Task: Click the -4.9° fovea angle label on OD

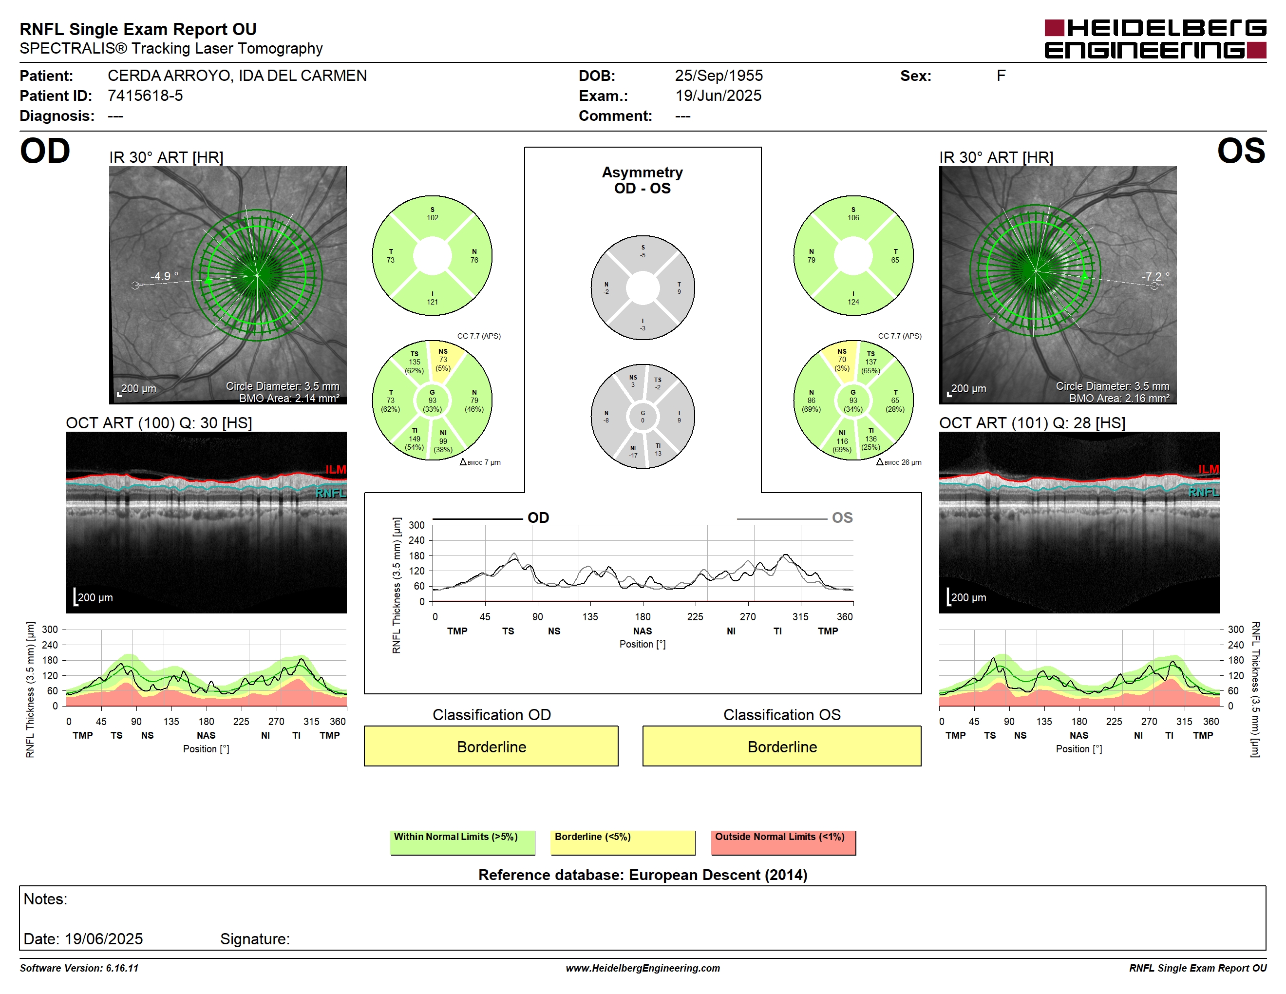Action: coord(164,276)
